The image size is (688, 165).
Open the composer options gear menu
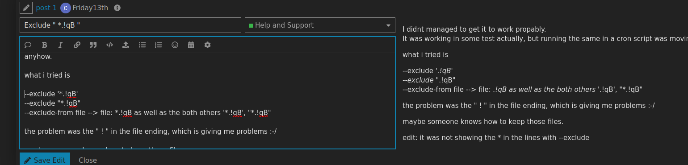[x=207, y=45]
